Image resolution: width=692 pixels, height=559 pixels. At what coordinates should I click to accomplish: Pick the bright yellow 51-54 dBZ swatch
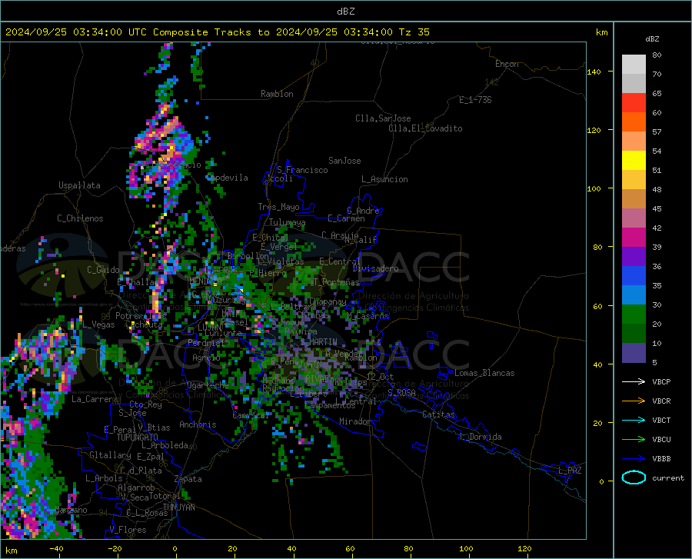(x=634, y=161)
